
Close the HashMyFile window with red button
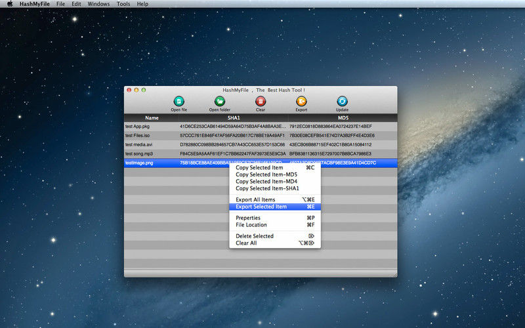click(129, 90)
